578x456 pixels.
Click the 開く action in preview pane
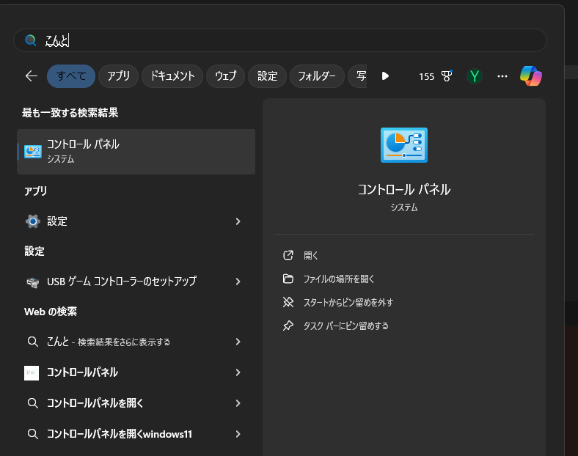coord(311,256)
